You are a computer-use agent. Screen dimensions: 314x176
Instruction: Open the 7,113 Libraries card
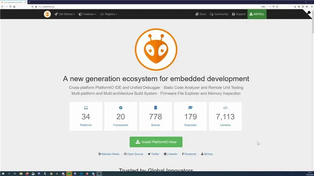point(225,117)
